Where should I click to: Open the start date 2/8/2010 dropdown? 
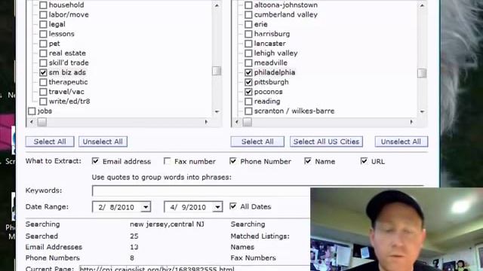coord(146,207)
